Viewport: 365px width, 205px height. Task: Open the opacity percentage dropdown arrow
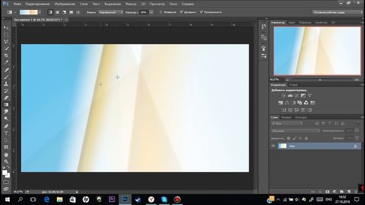coord(151,12)
